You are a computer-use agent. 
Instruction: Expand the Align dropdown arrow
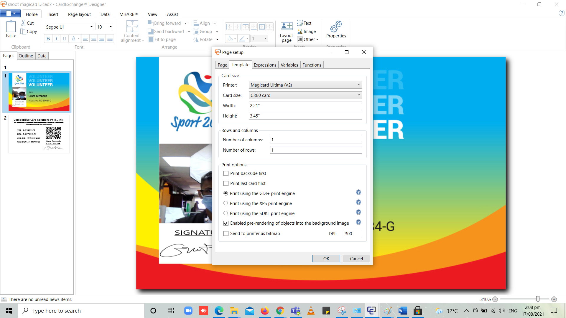pos(215,23)
